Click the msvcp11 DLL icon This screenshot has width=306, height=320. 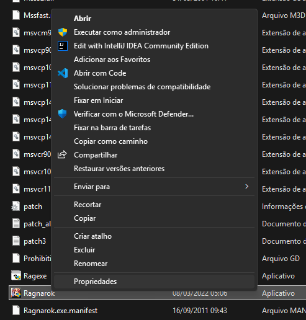(16, 85)
